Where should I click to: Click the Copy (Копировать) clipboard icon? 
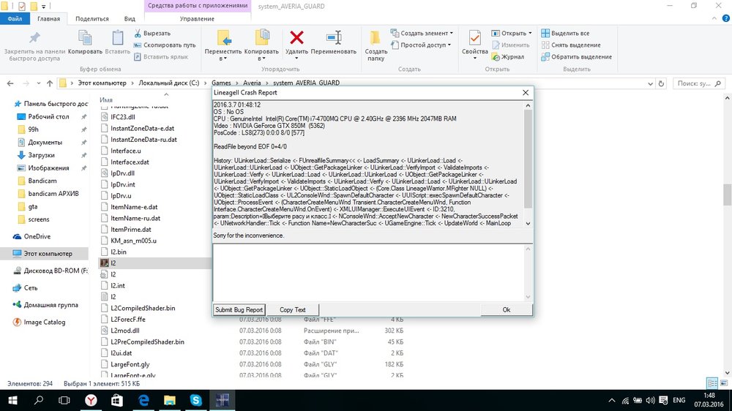click(85, 39)
